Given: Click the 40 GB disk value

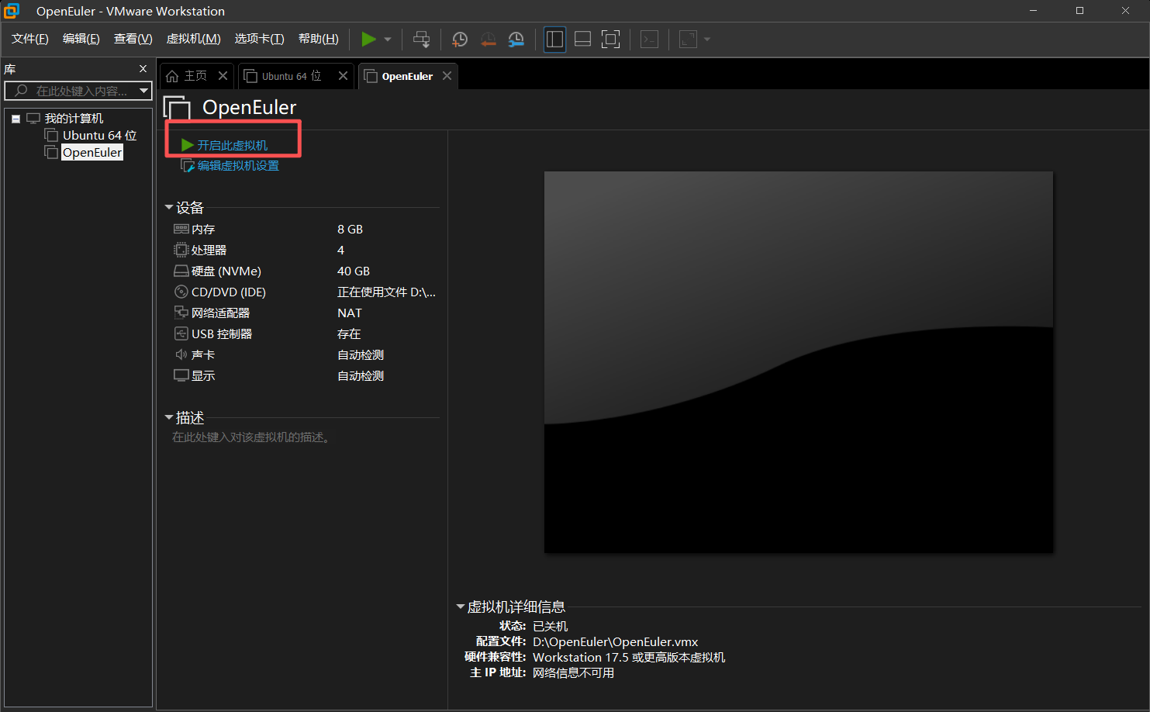Looking at the screenshot, I should 354,271.
